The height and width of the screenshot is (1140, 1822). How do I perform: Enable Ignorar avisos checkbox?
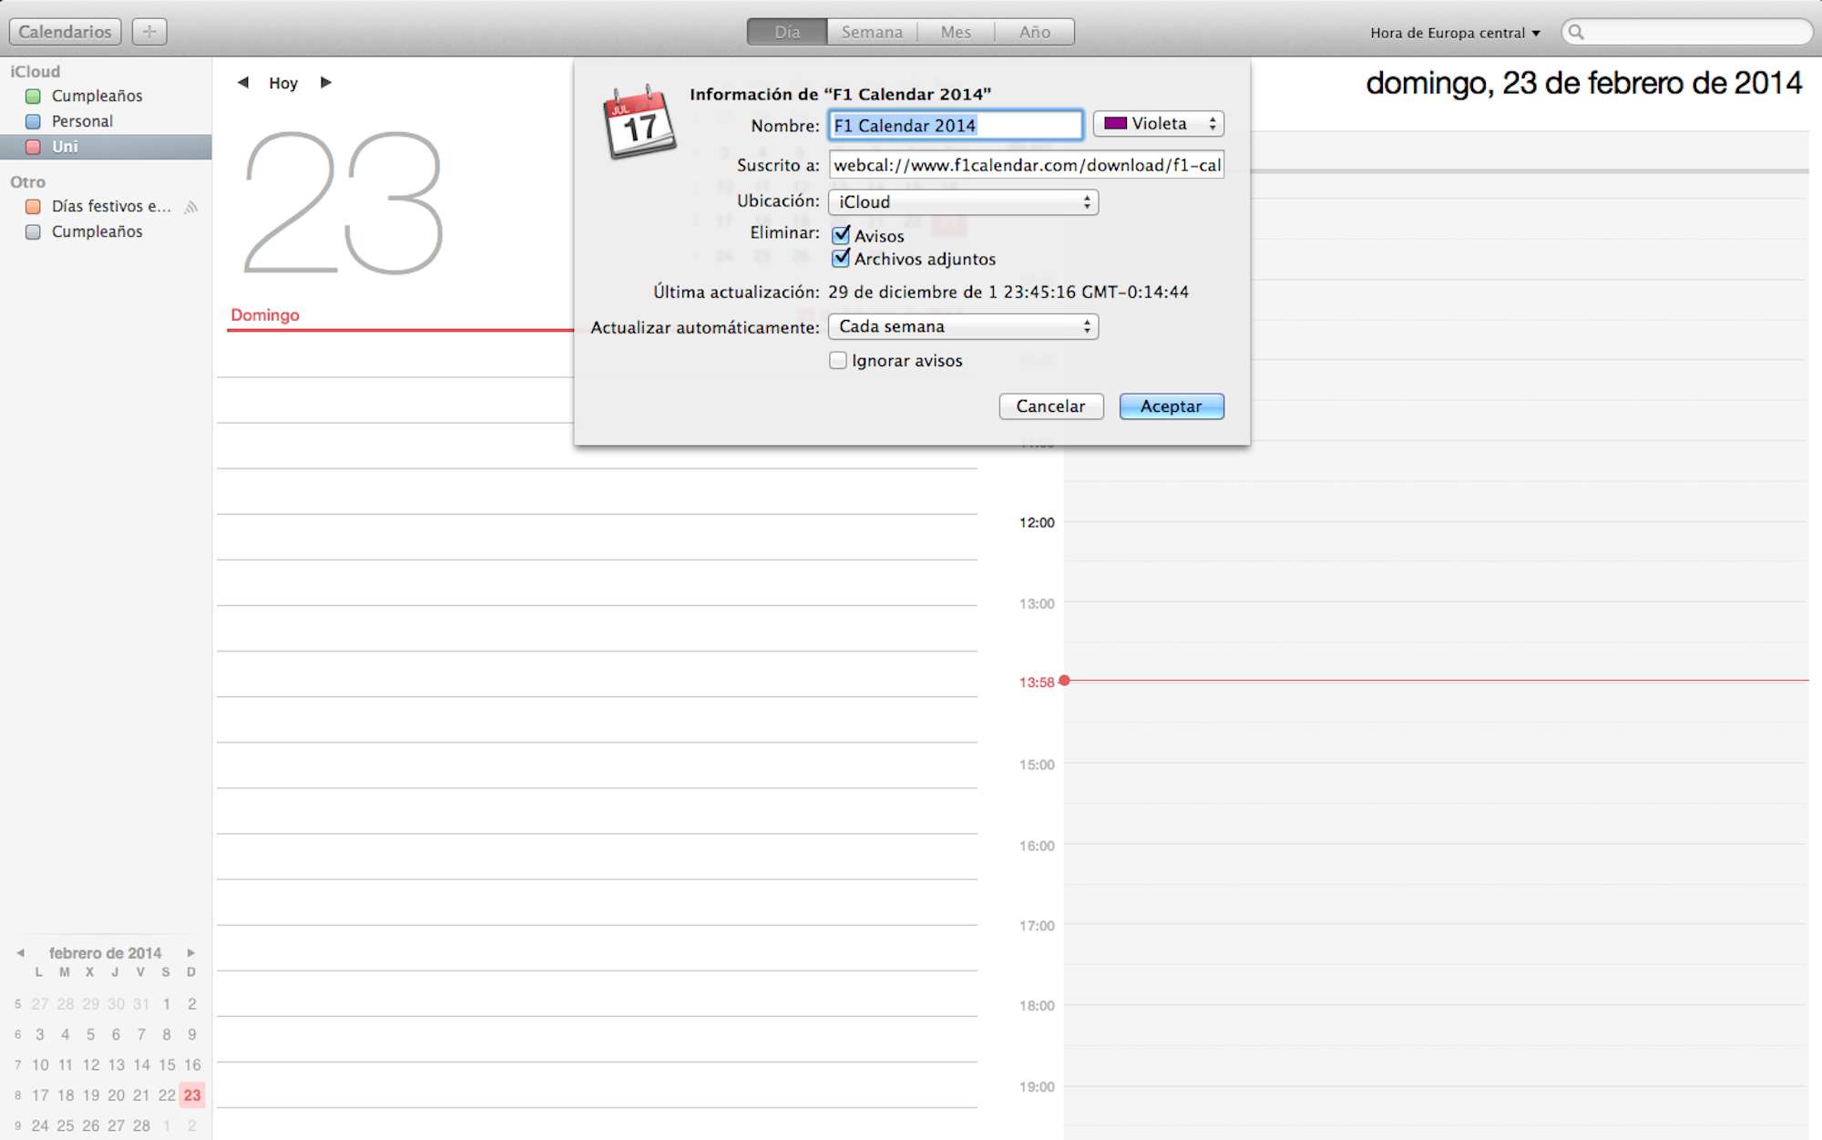point(838,361)
